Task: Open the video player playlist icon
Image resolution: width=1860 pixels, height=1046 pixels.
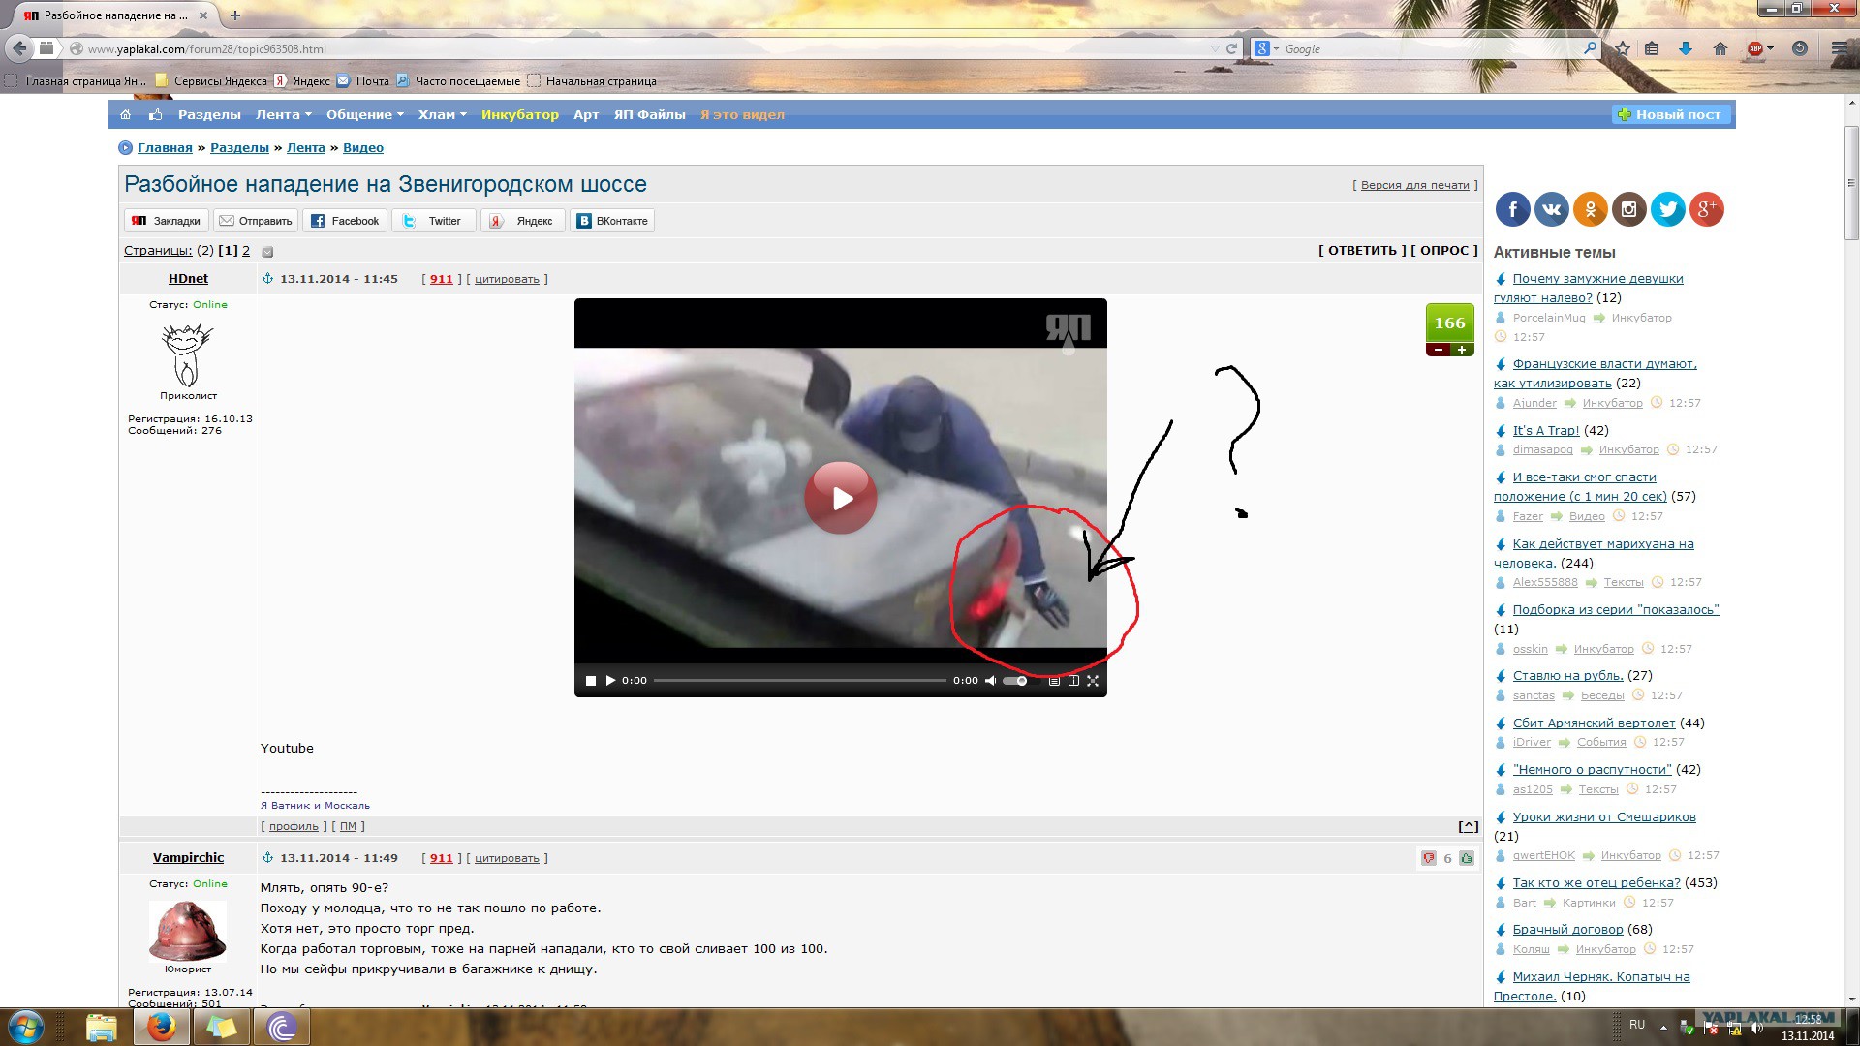Action: [1054, 681]
